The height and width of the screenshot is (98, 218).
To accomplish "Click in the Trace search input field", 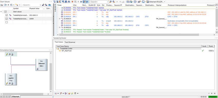I will point(98,2).
